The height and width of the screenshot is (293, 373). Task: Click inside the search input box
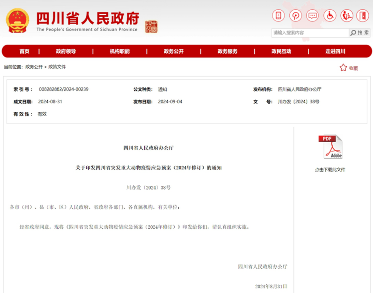[x=309, y=32]
